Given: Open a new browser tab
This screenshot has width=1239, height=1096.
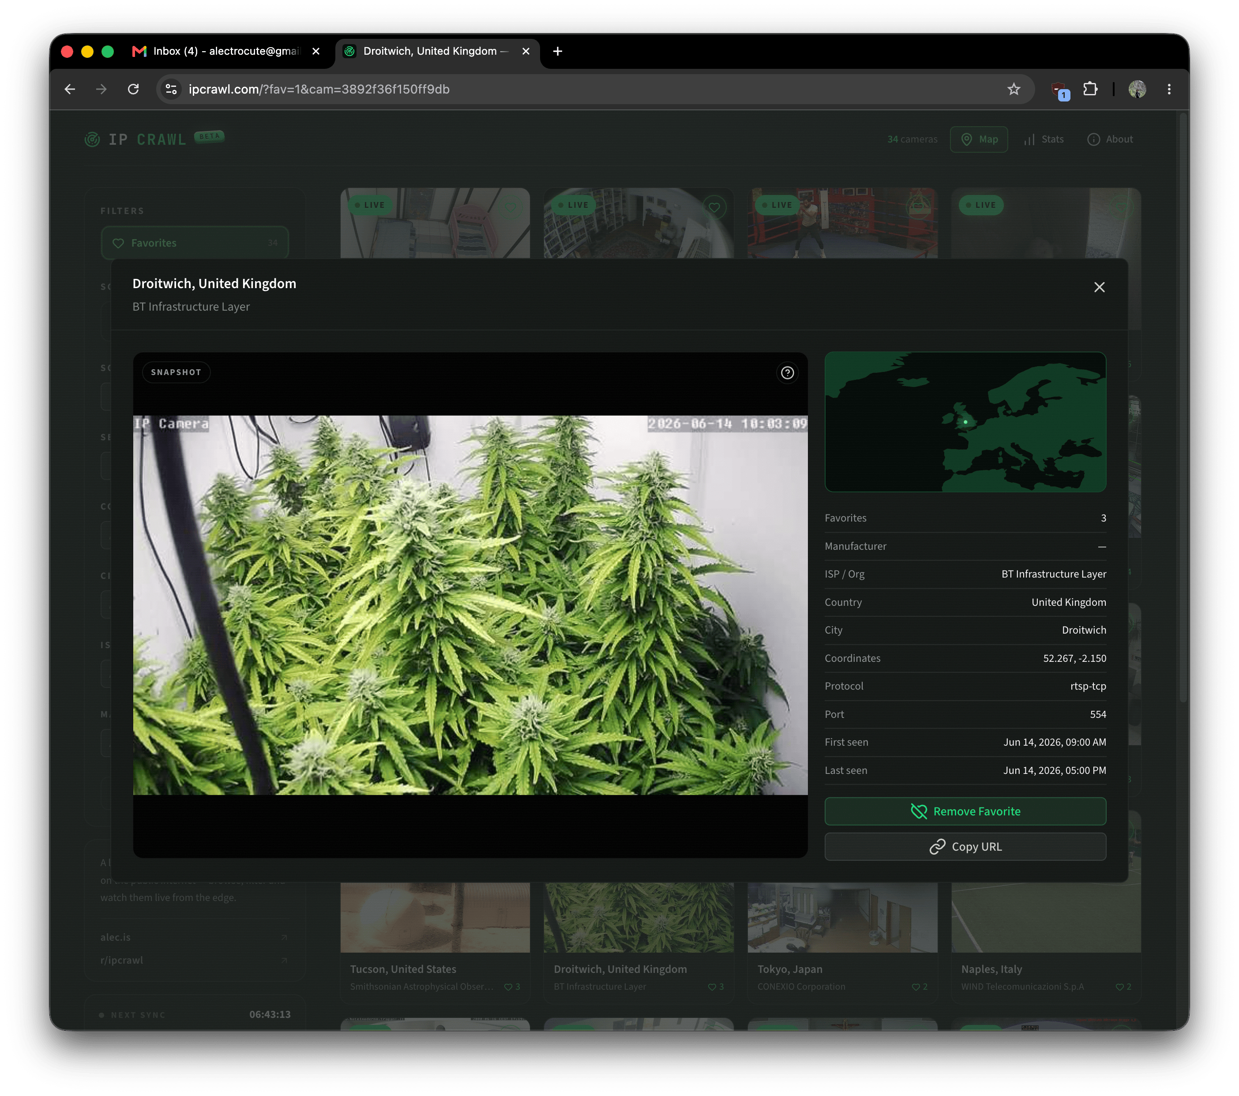Looking at the screenshot, I should [558, 52].
